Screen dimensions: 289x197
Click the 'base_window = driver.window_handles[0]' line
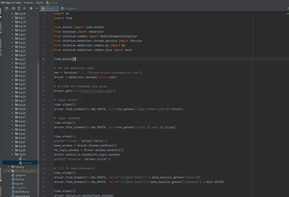(85, 146)
